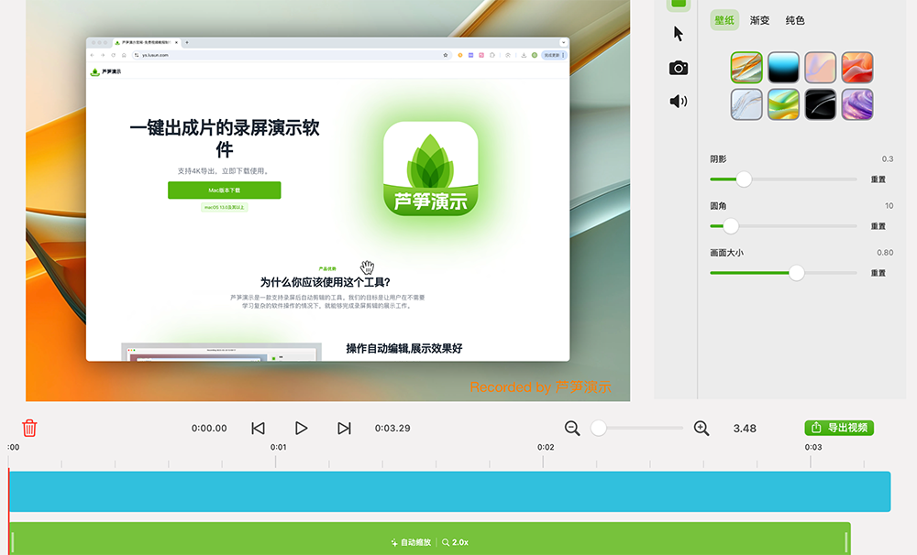The width and height of the screenshot is (917, 555).
Task: Select the green 自动缩放 2.0x zoom clip
Action: (x=430, y=539)
